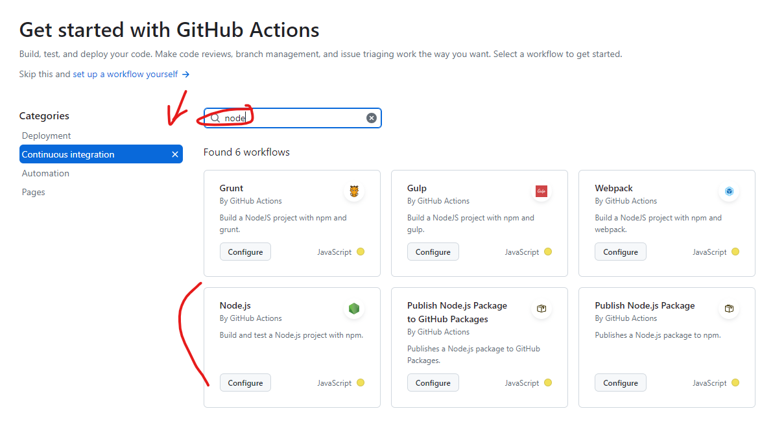Click the magnifier icon in search box
This screenshot has width=773, height=424.
(x=215, y=118)
